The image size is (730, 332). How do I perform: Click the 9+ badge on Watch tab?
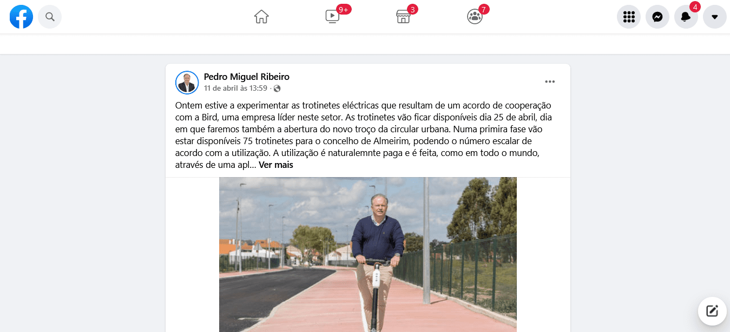pos(344,9)
